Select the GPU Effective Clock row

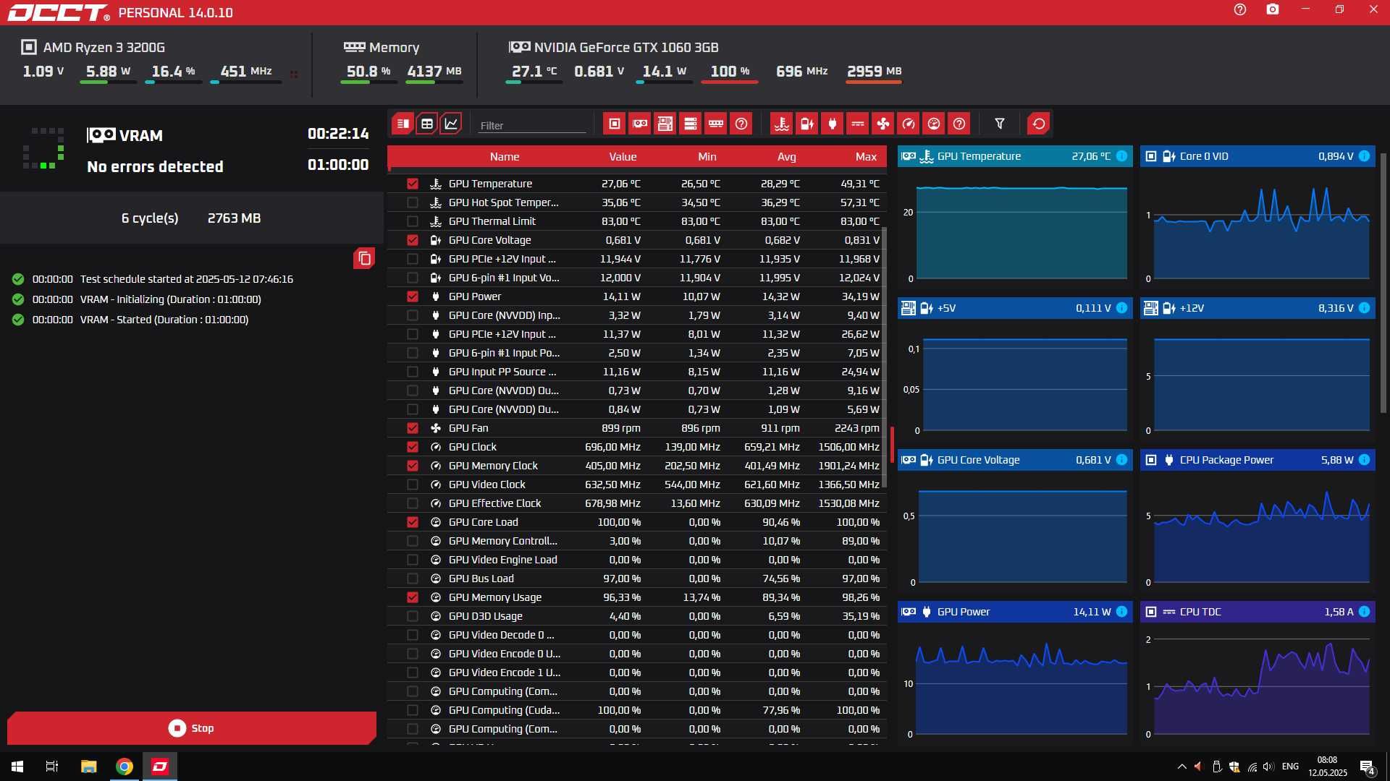[637, 503]
